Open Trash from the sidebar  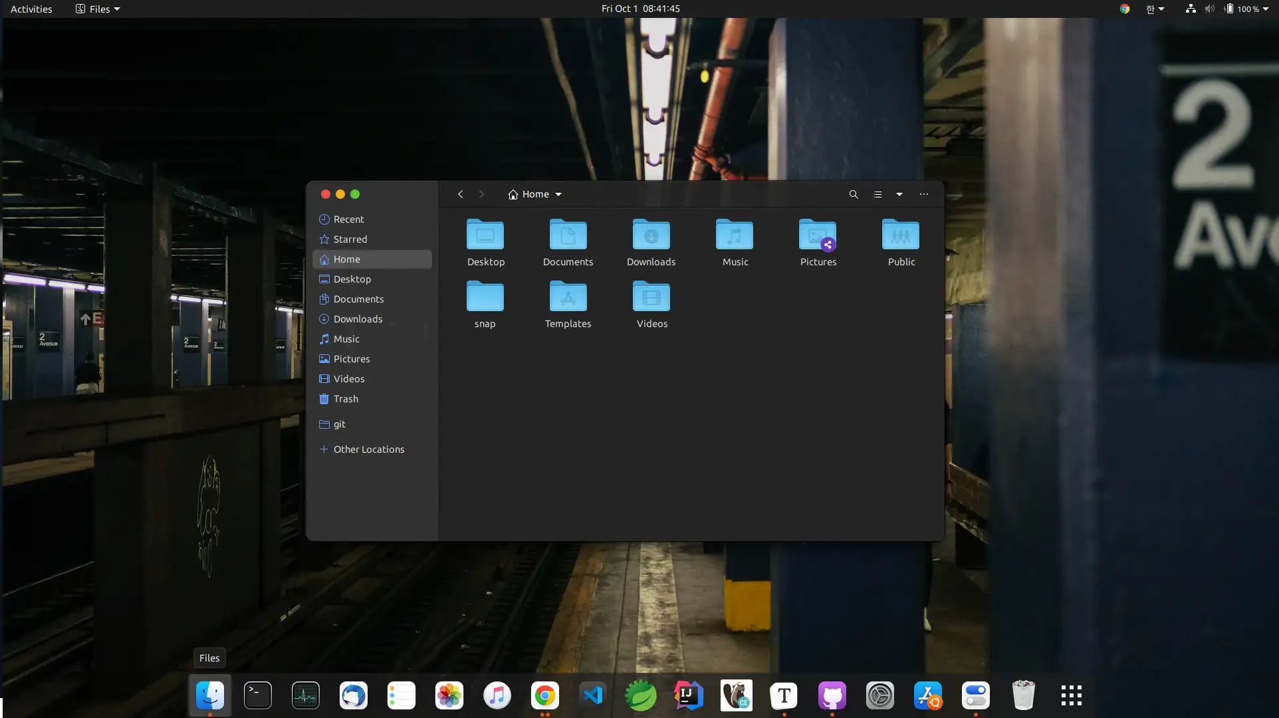[x=346, y=399]
